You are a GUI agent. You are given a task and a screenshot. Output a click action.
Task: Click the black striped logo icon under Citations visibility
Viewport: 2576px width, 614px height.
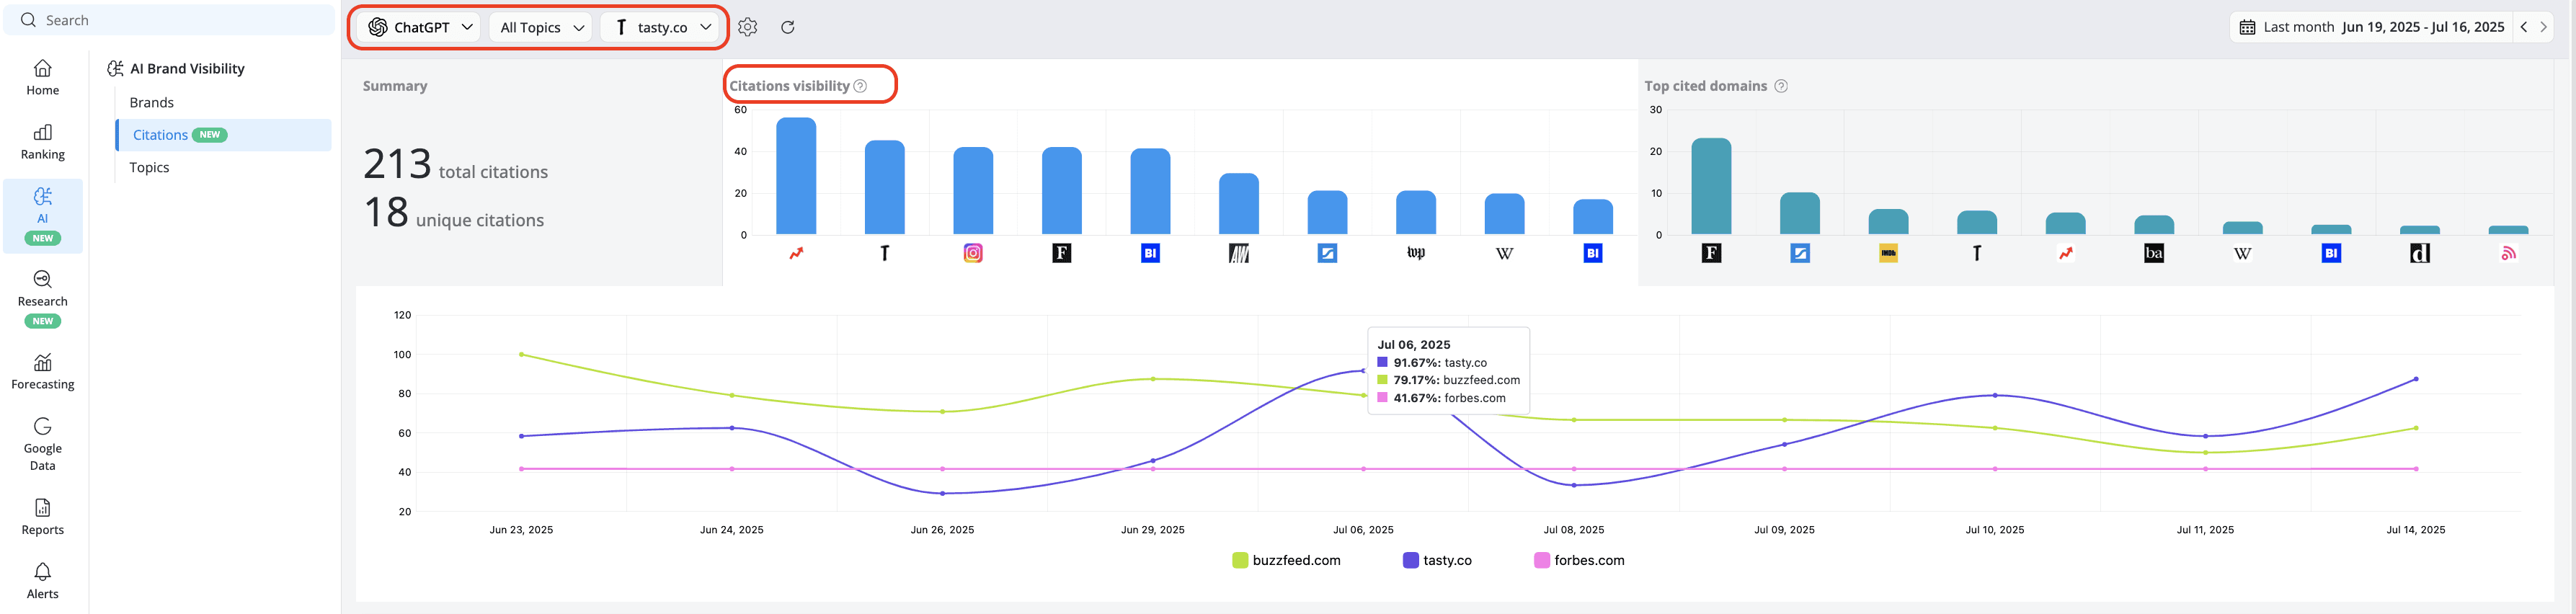(x=1239, y=253)
